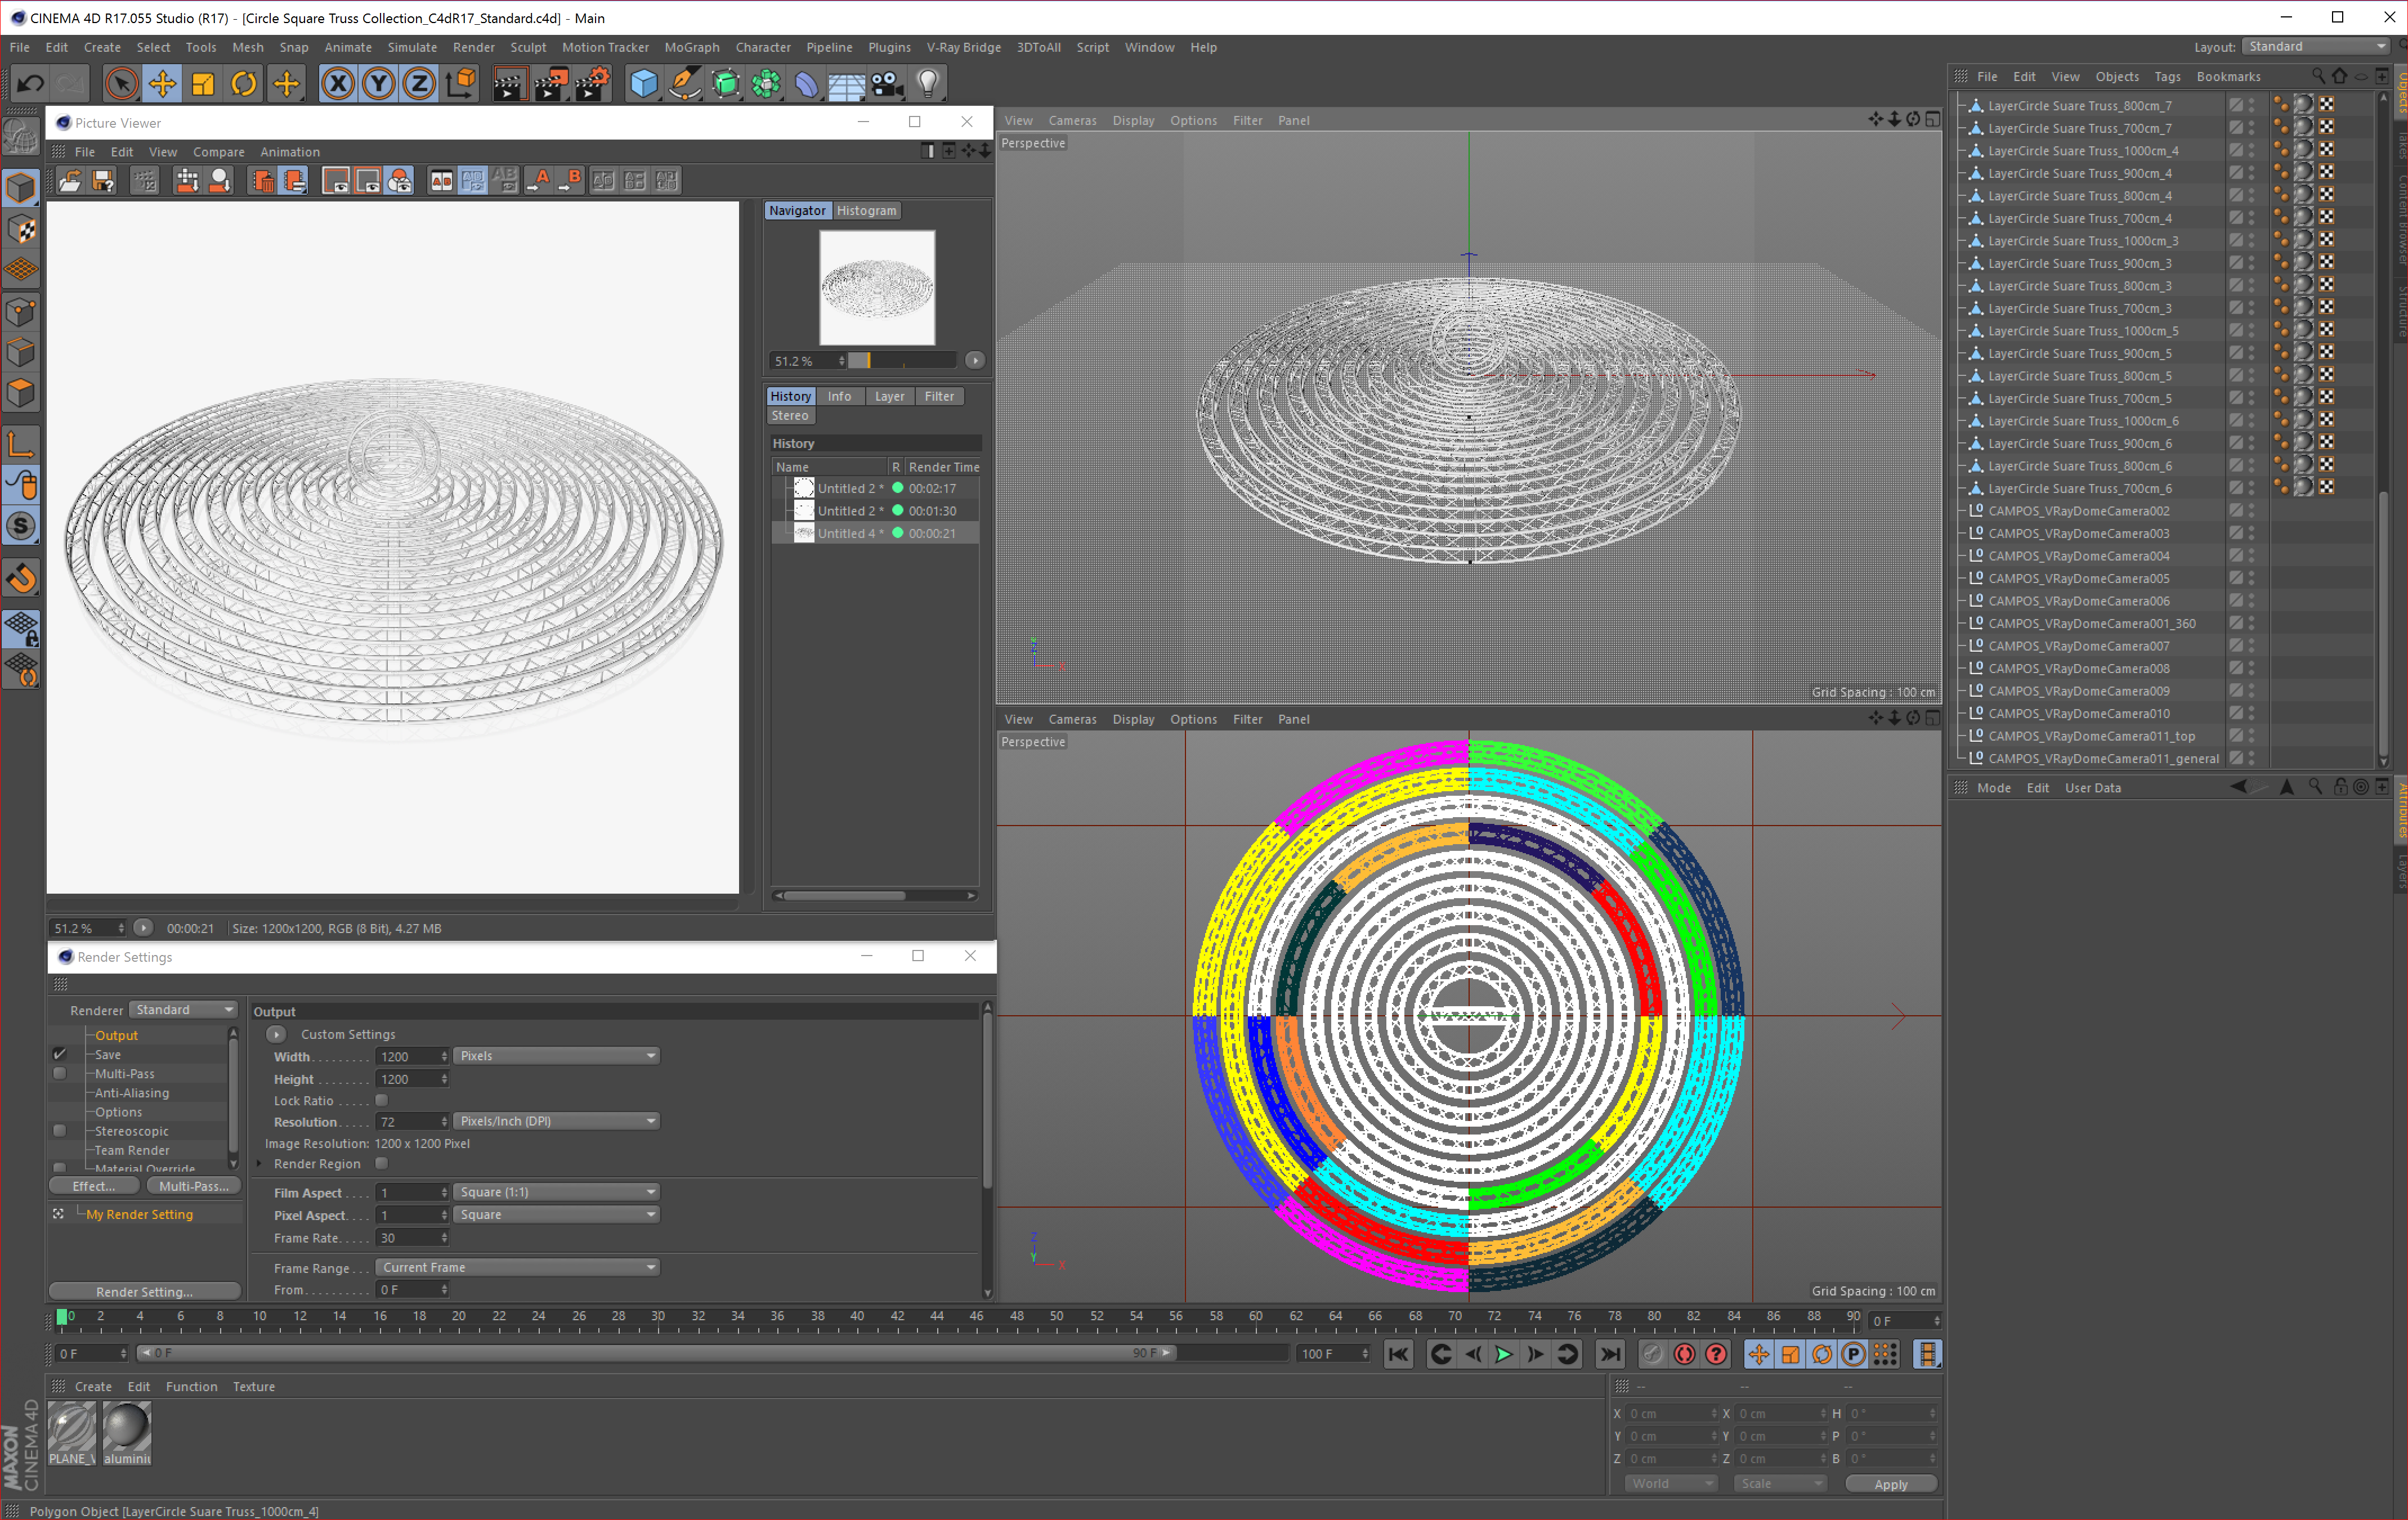Add a Light object from toolbar
The width and height of the screenshot is (2408, 1520).
928,84
